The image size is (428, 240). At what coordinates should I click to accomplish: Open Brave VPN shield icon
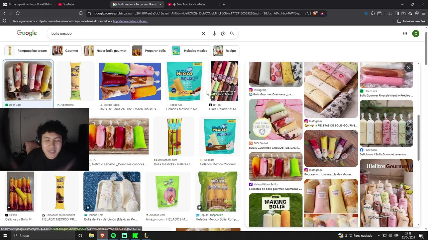(417, 13)
